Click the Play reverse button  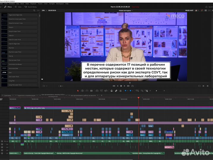pyautogui.click(x=118, y=86)
